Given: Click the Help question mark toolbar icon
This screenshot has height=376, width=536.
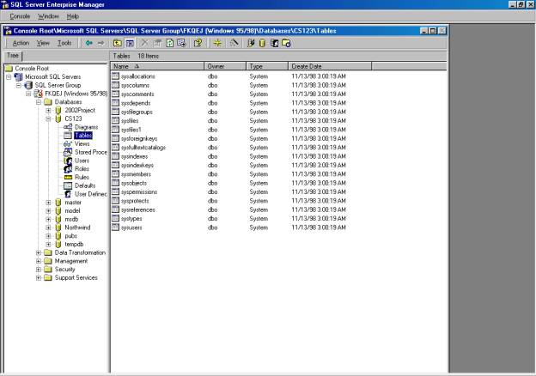Looking at the screenshot, I should (x=198, y=42).
